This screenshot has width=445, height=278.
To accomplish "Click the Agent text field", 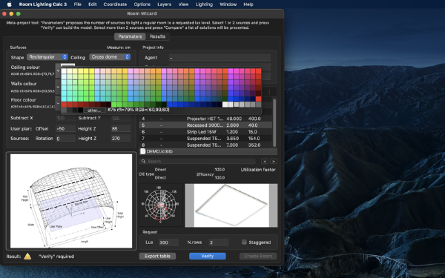I will (220, 58).
